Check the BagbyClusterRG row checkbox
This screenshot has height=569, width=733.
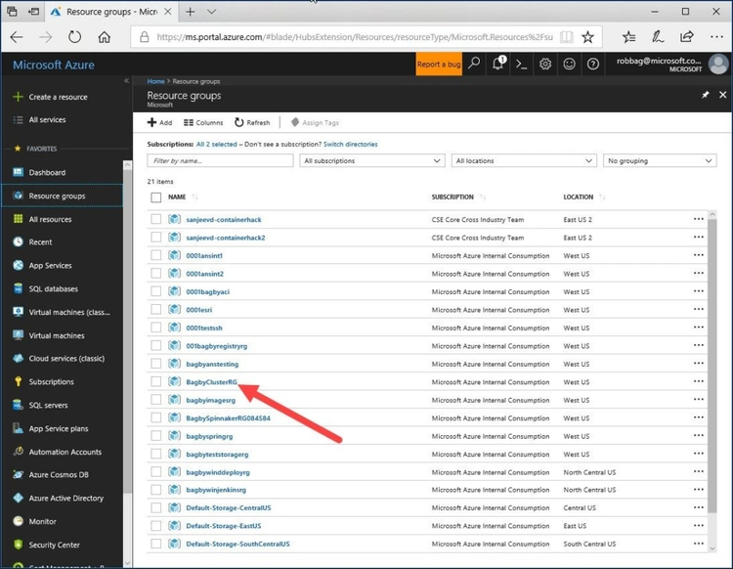point(156,381)
